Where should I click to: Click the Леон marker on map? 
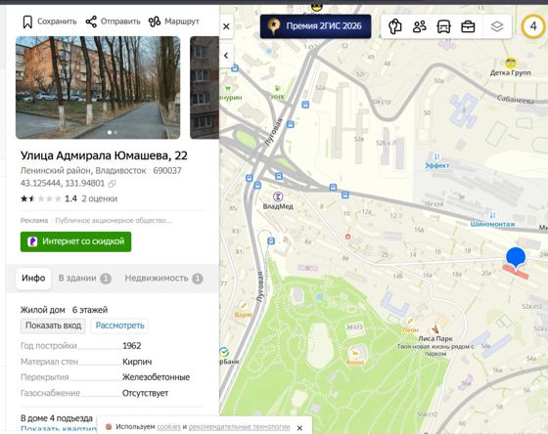(x=410, y=322)
